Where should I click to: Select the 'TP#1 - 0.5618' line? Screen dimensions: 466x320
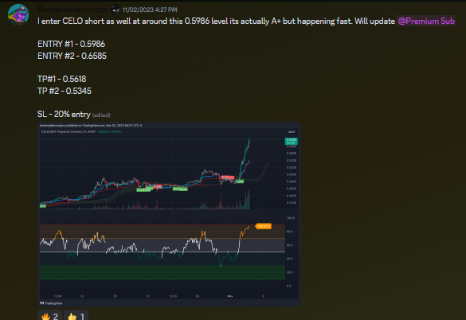(x=62, y=79)
